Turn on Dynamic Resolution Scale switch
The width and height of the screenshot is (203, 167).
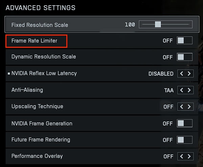(x=184, y=57)
